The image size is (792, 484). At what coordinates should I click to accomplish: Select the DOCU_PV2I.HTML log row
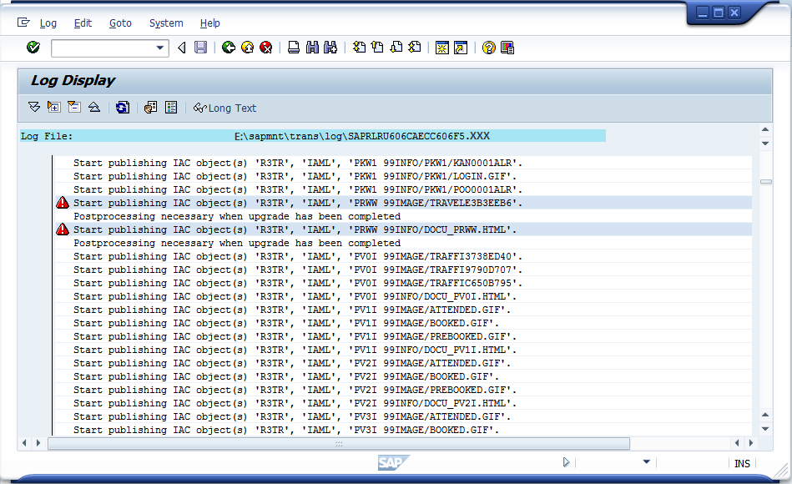pos(402,403)
